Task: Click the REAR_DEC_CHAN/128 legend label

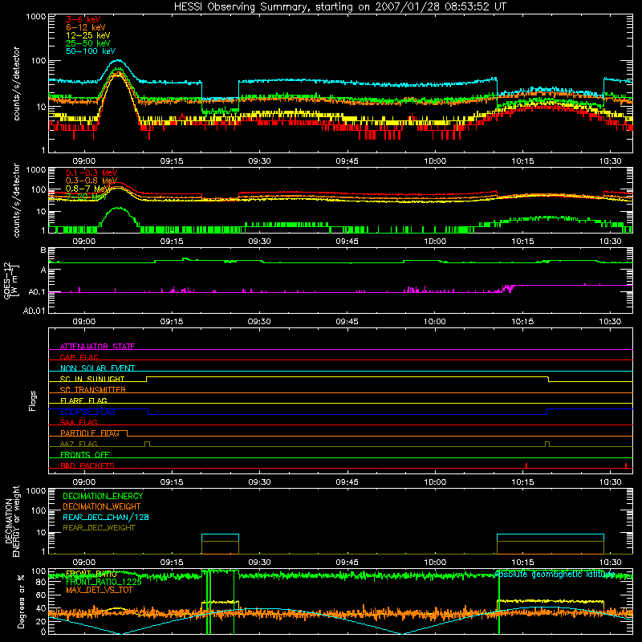Action: tap(106, 517)
